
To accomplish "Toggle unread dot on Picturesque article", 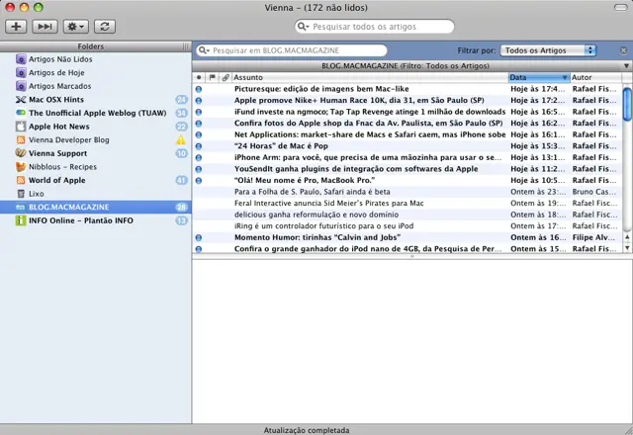I will (199, 89).
